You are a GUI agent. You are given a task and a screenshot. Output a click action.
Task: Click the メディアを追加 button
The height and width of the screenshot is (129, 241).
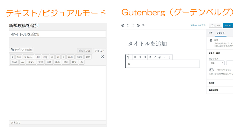(x=21, y=50)
